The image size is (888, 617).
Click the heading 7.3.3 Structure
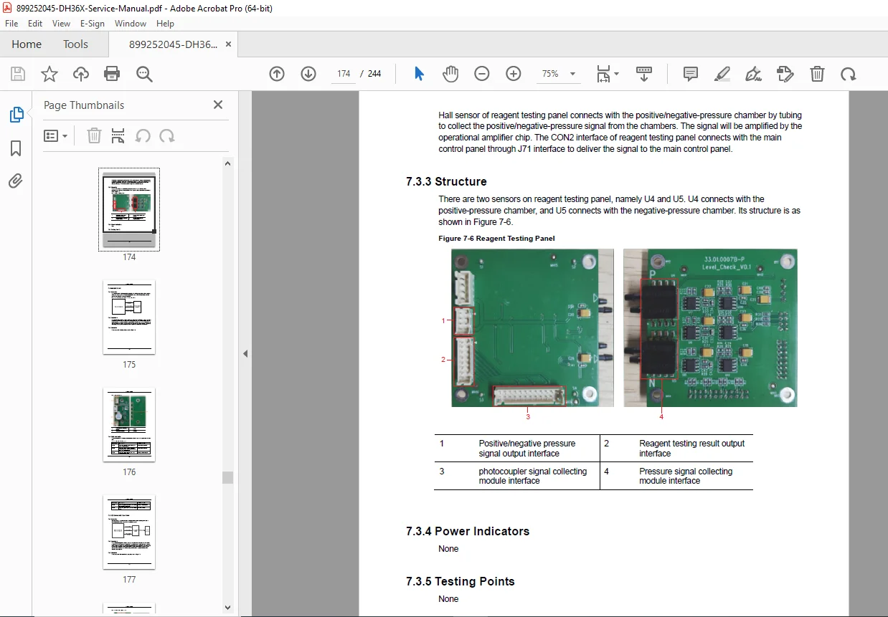click(x=446, y=182)
